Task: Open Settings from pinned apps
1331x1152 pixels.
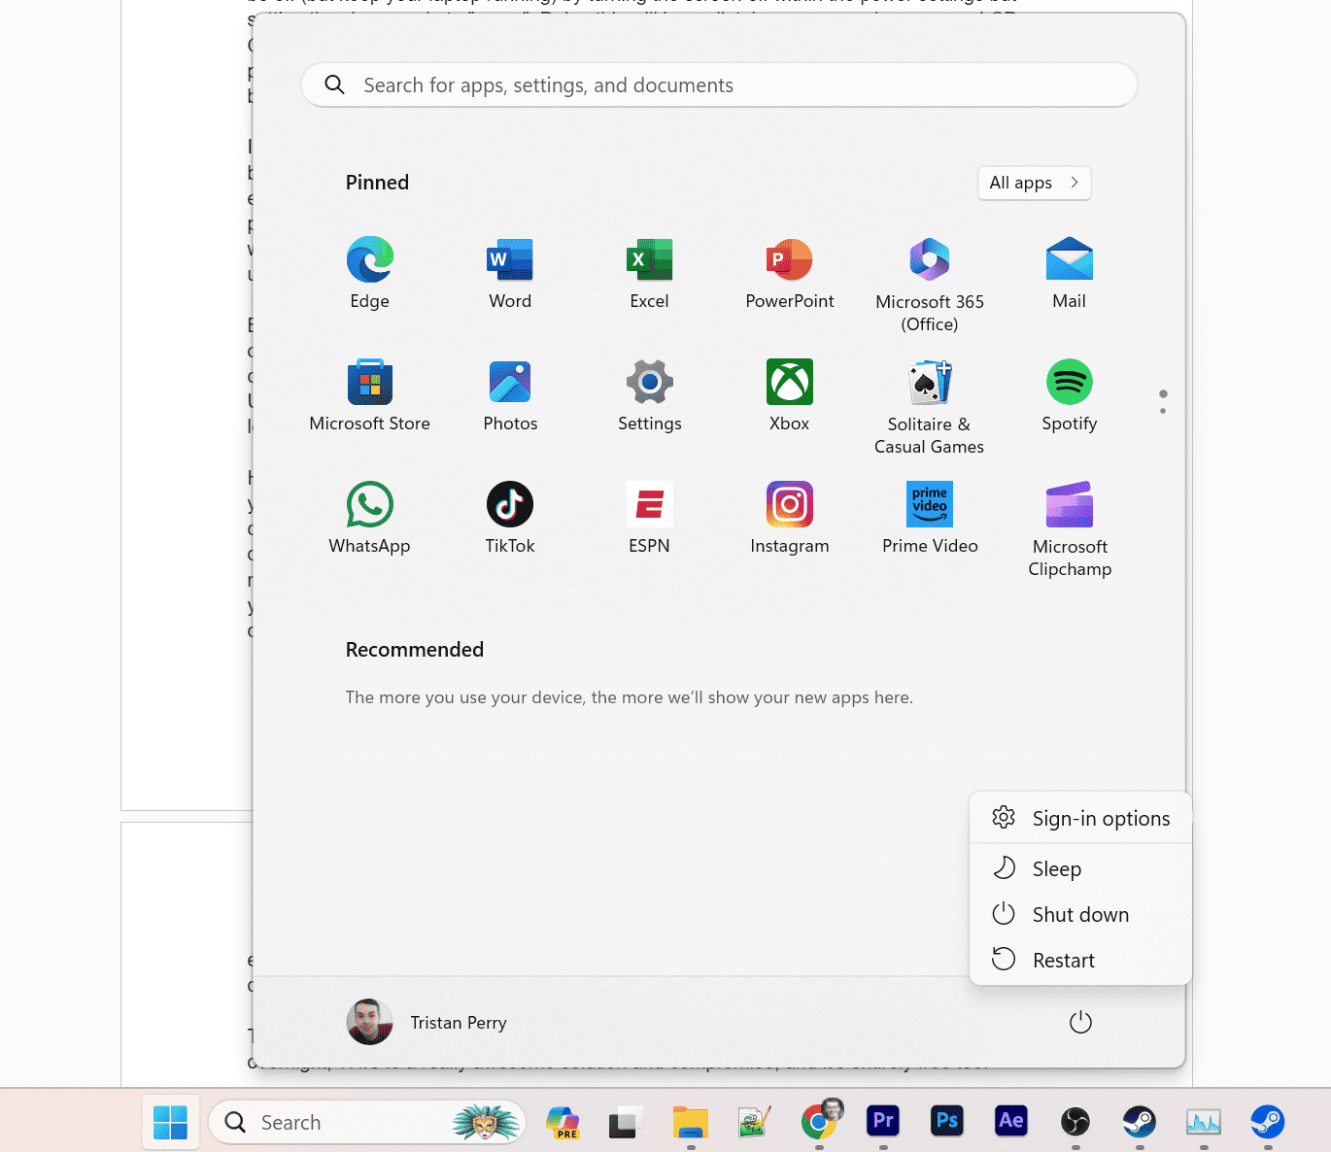Action: click(649, 395)
